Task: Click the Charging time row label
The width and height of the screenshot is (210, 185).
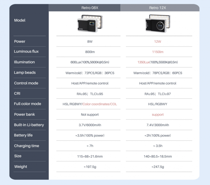Action: click(x=26, y=146)
